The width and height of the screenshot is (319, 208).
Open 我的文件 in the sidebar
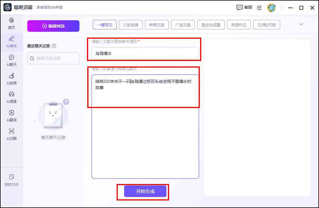point(11,180)
